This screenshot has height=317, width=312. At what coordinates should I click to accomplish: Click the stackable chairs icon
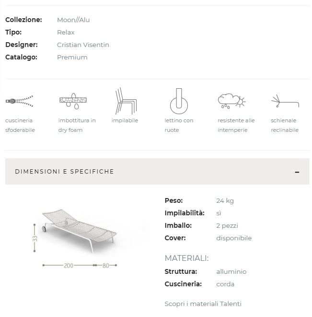click(x=125, y=101)
